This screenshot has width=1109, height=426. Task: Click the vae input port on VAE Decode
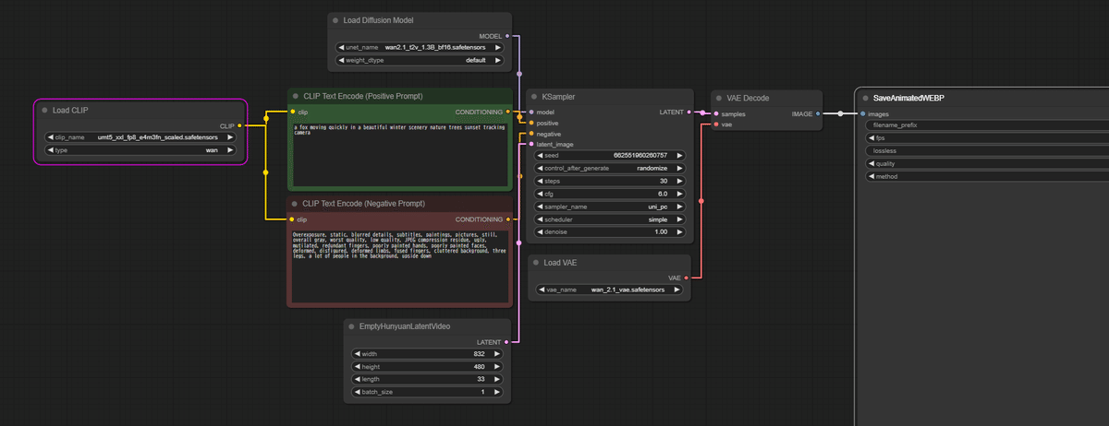[x=715, y=124]
